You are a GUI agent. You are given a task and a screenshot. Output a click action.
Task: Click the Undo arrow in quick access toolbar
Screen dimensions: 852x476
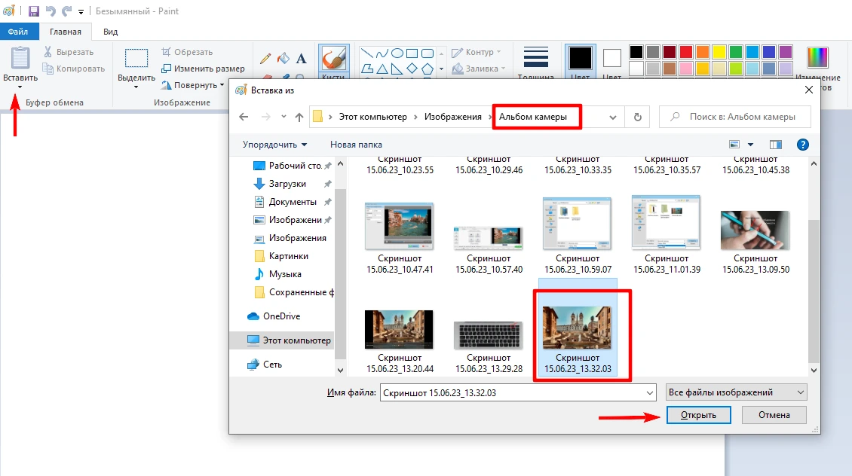51,11
